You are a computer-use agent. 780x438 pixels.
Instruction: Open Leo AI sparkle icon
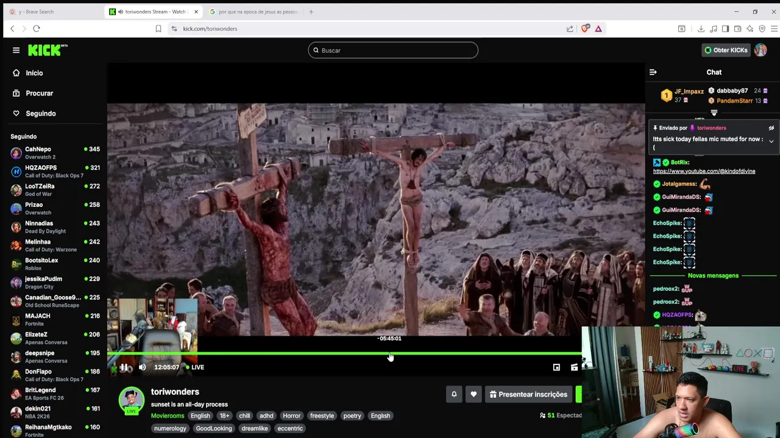[x=750, y=29]
